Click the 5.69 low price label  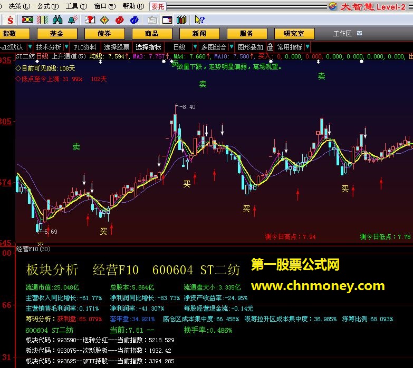[51, 232]
